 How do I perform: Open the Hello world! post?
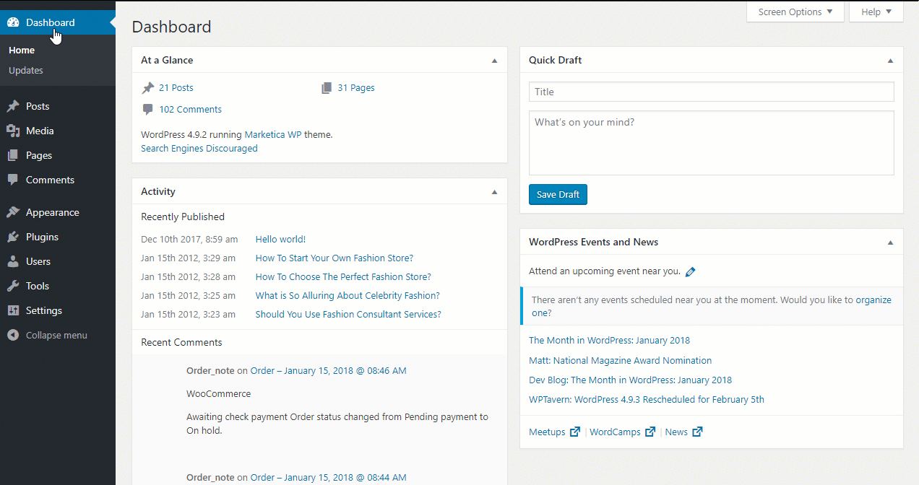(280, 240)
